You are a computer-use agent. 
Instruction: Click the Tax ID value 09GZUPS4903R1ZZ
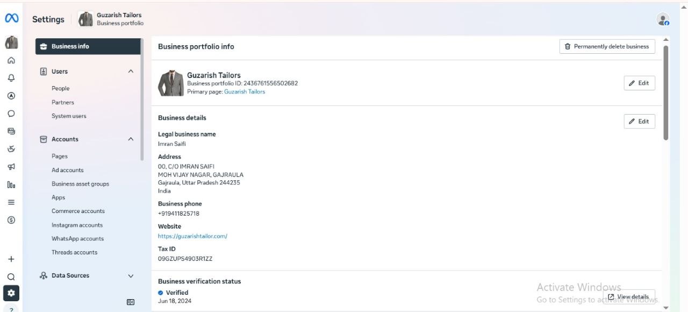tap(185, 259)
